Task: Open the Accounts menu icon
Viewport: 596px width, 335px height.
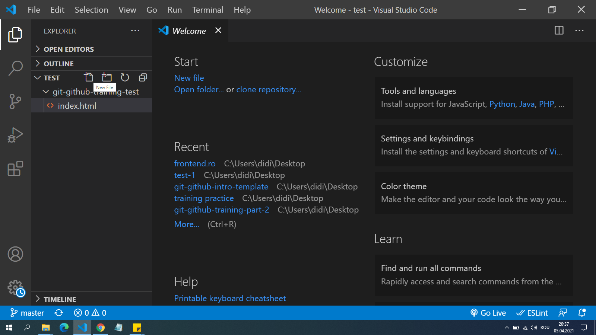Action: click(15, 254)
